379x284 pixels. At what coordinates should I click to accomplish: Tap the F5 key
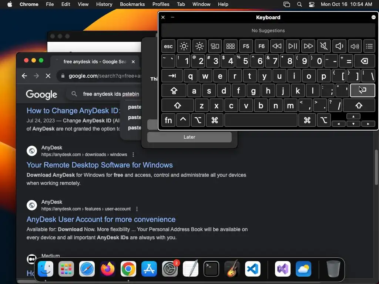[246, 46]
